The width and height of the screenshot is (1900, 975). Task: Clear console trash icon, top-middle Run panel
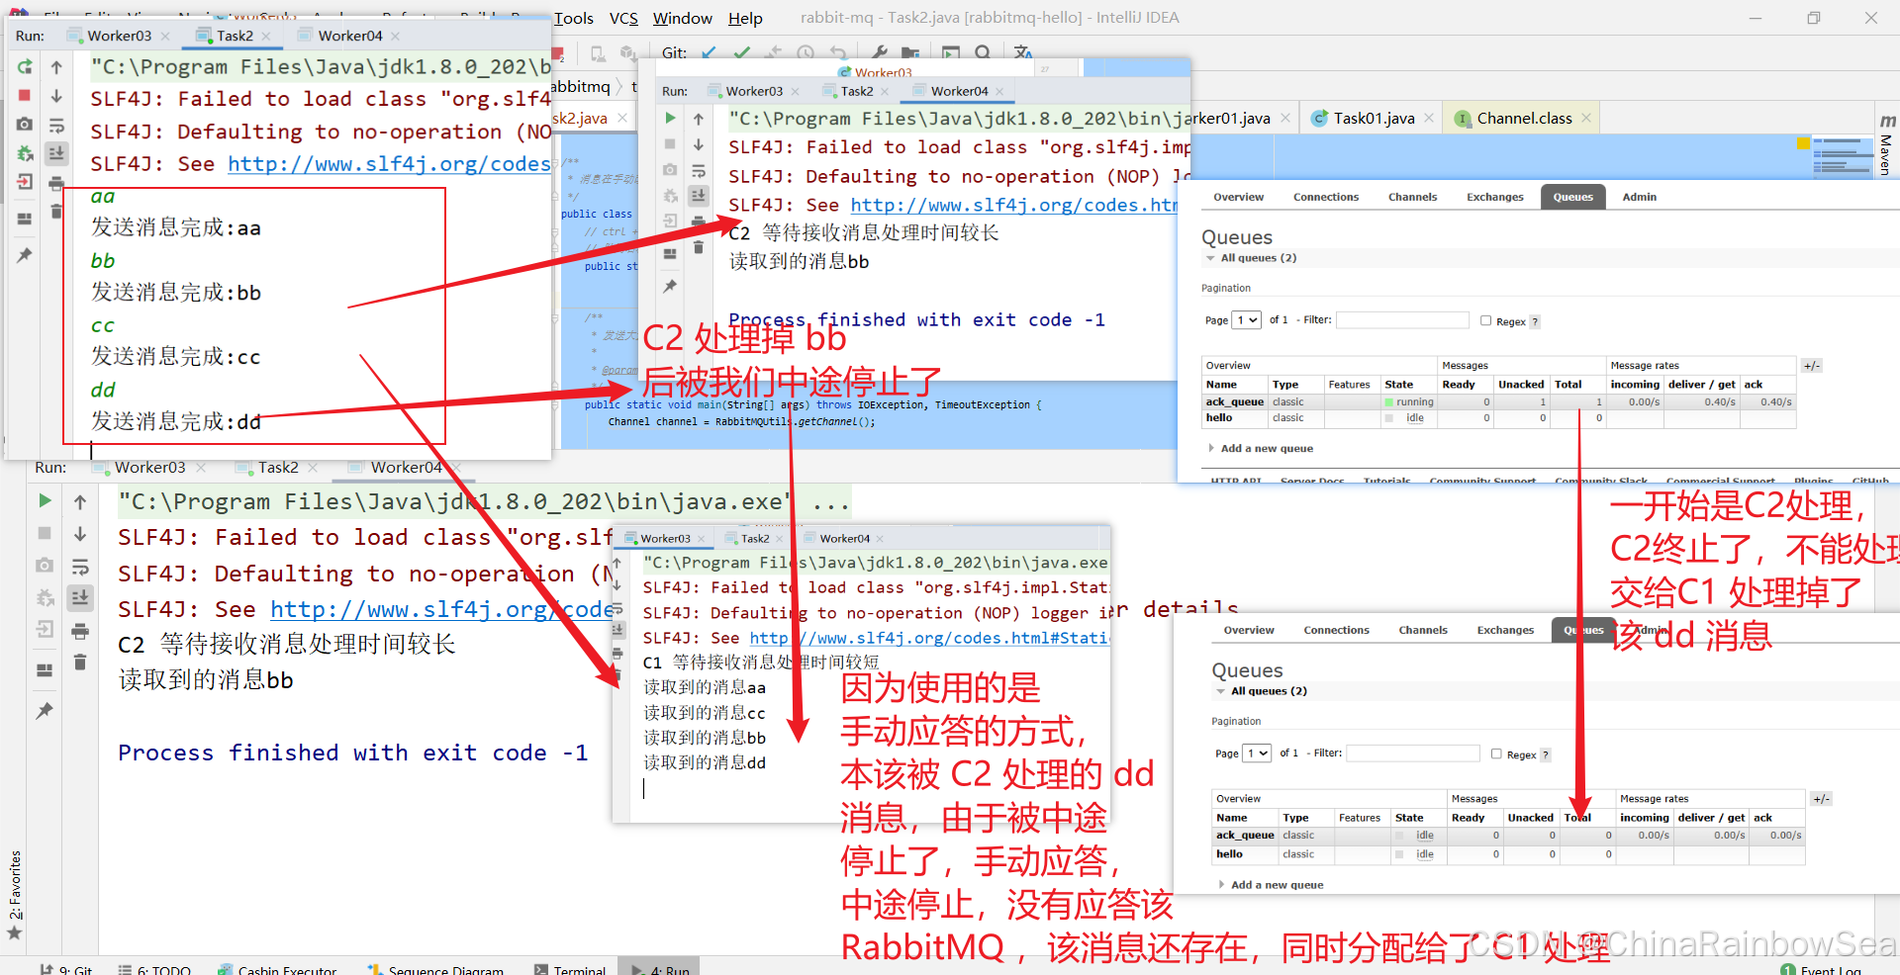click(699, 246)
